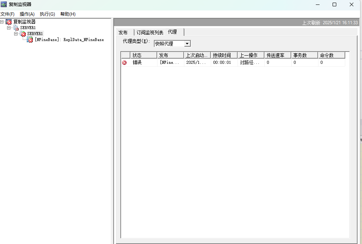Click the 代理类型(E) label

[x=136, y=41]
